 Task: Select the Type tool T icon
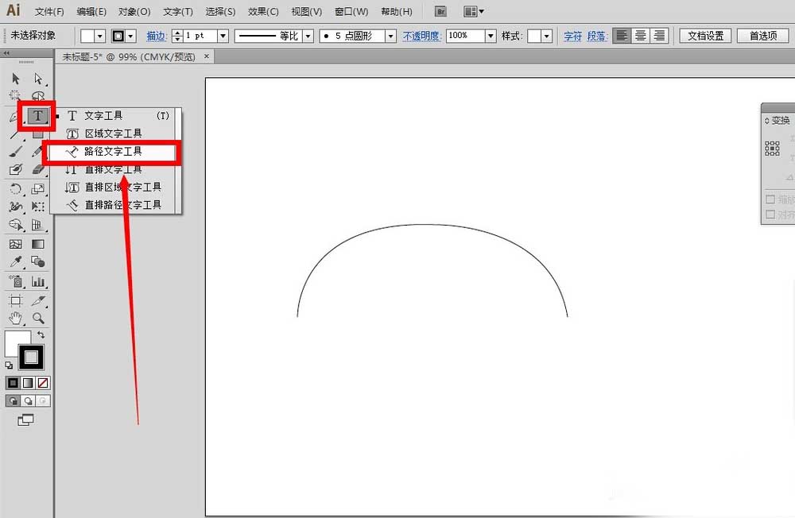click(x=38, y=116)
